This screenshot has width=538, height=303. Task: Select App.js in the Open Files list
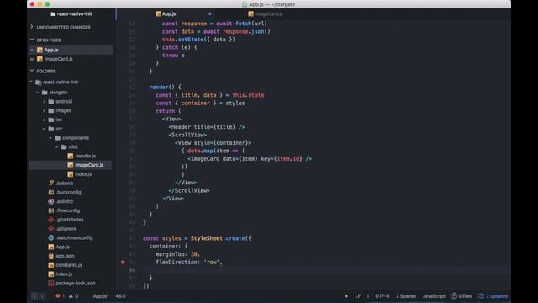tap(71, 50)
